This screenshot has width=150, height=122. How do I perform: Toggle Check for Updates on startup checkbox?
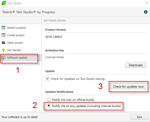(47, 79)
